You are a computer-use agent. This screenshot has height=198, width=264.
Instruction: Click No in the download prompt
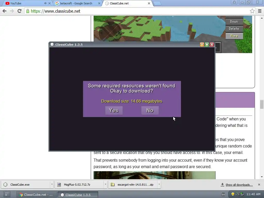click(150, 110)
